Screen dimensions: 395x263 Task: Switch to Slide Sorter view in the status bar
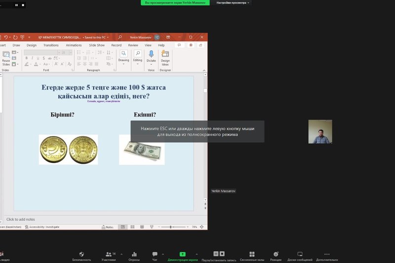(132, 227)
